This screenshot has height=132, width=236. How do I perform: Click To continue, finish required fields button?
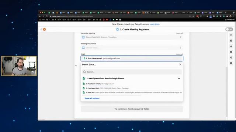[132, 109]
